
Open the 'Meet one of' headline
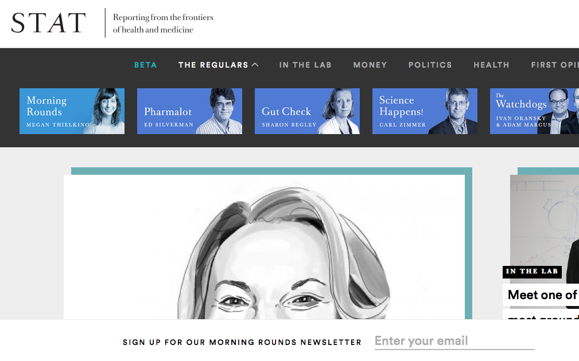542,295
